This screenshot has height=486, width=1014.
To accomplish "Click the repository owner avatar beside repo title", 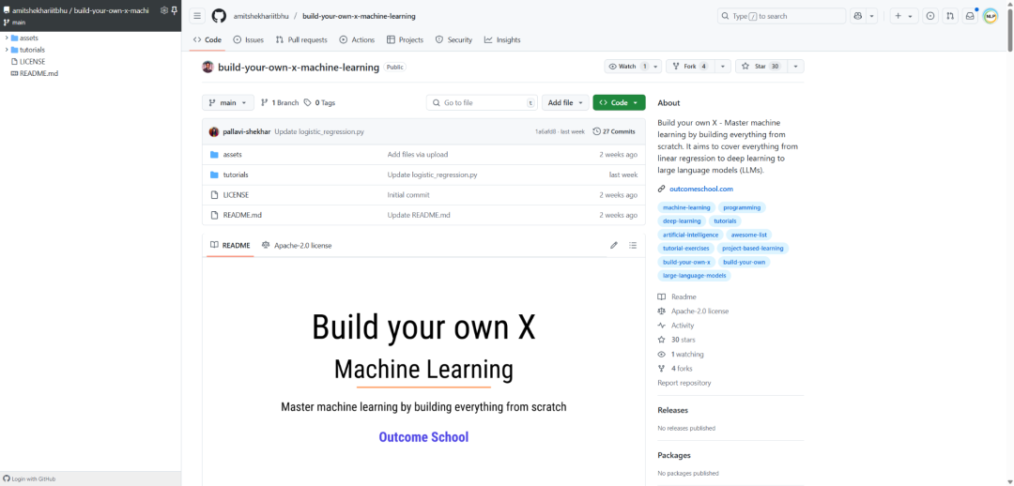I will click(x=207, y=67).
